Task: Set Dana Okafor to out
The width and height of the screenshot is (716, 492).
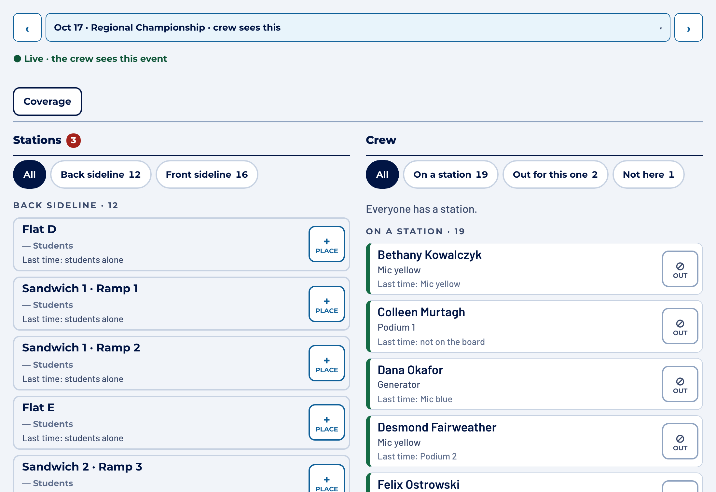Action: 680,384
